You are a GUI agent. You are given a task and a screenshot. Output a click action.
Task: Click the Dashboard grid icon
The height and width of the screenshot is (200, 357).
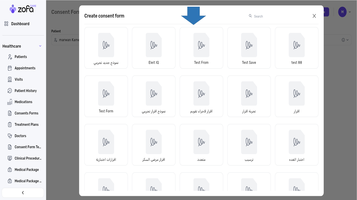6,24
